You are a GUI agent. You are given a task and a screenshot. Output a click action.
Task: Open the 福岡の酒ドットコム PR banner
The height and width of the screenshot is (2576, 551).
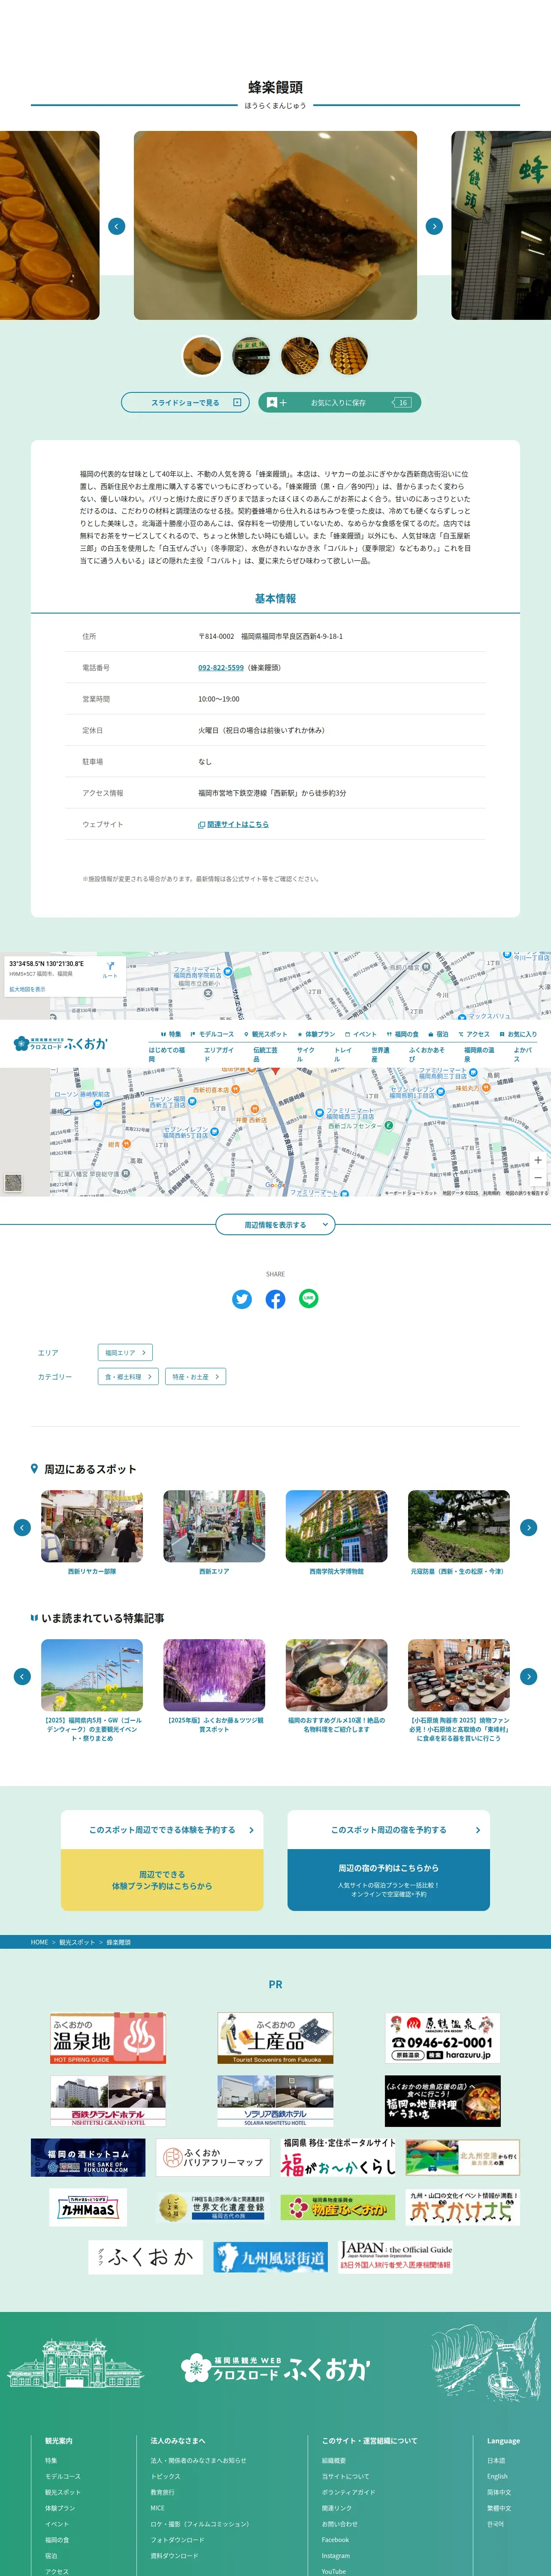(88, 2158)
